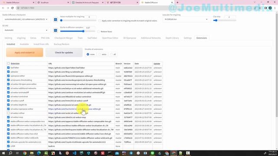
Task: Open stable-diffusion-webui-wildcards GitHub link
Action: (x=80, y=138)
